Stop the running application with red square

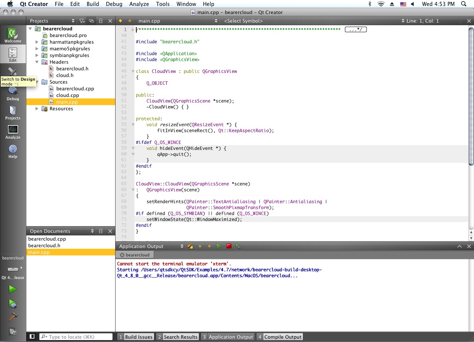(229, 246)
